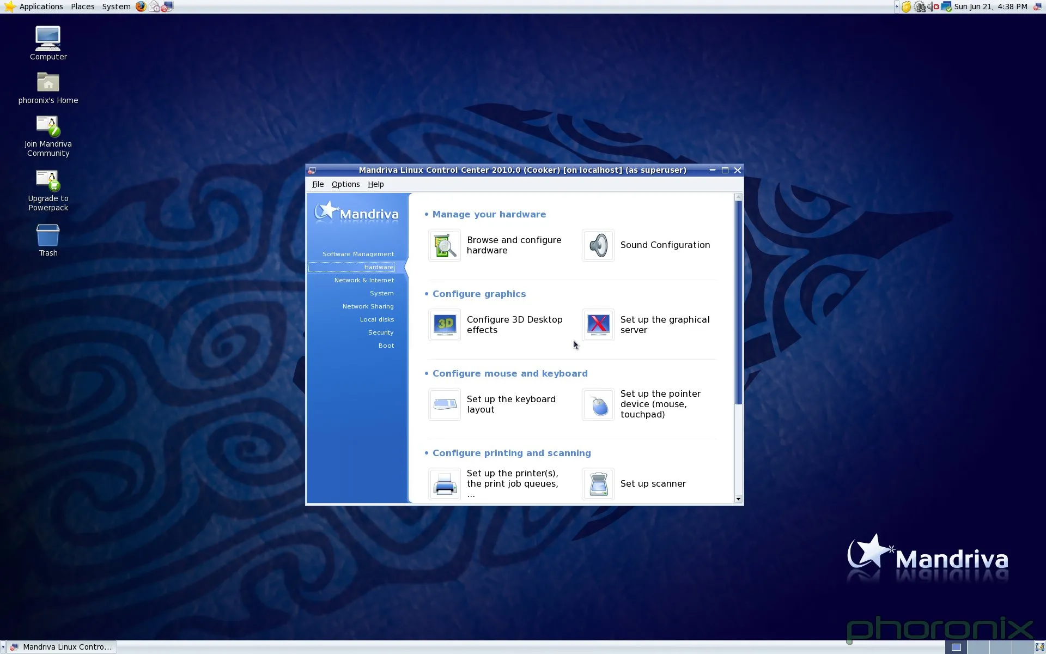The height and width of the screenshot is (654, 1046).
Task: Open the Places menu in top panel
Action: [x=82, y=7]
